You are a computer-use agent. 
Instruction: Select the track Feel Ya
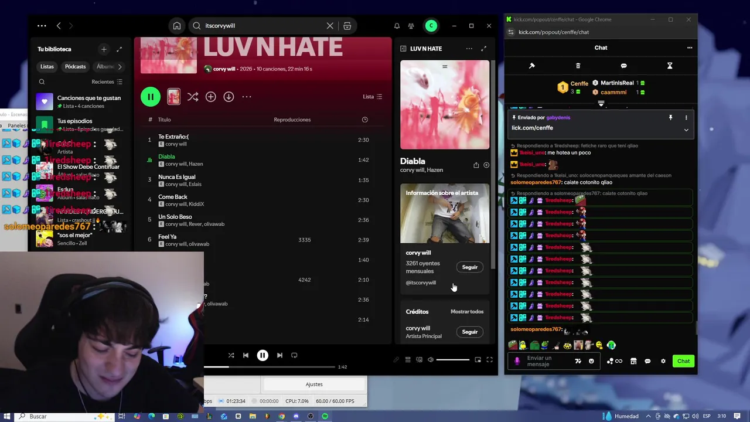[264, 240]
